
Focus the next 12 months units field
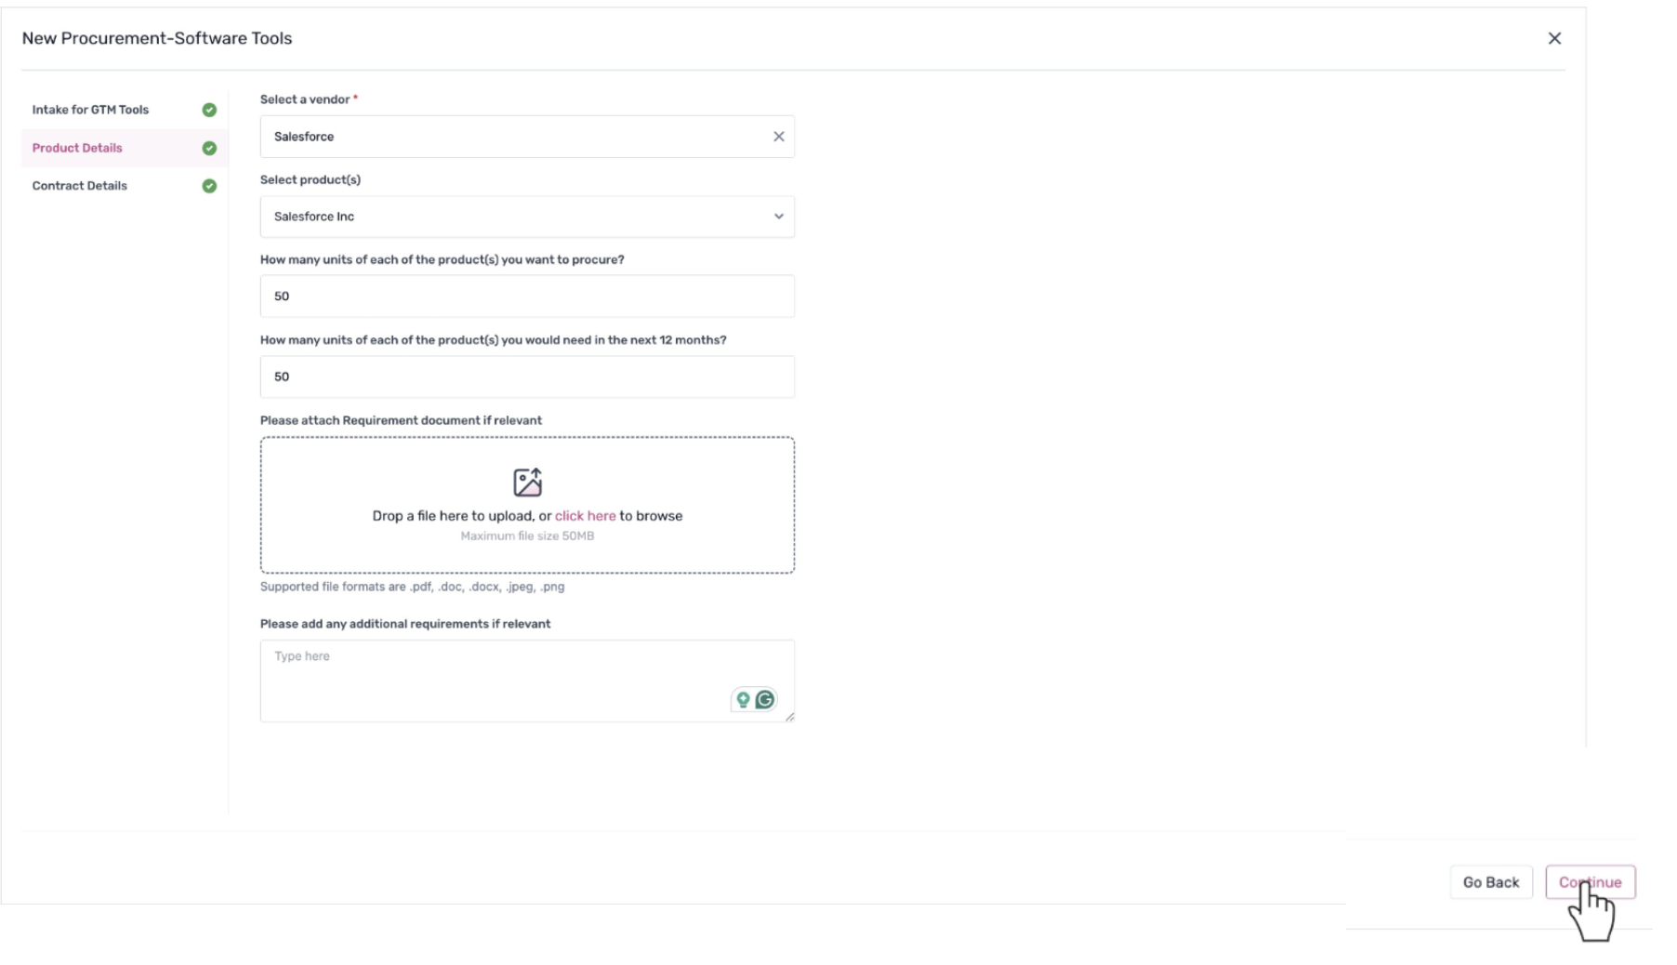pos(526,377)
